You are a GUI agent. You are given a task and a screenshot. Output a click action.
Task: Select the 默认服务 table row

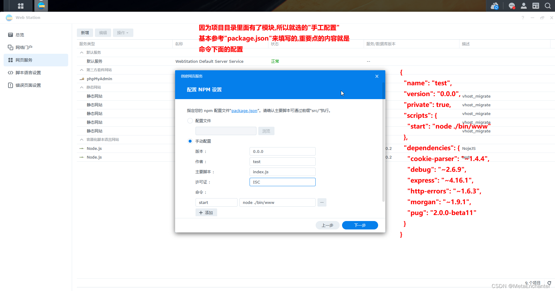(x=316, y=61)
